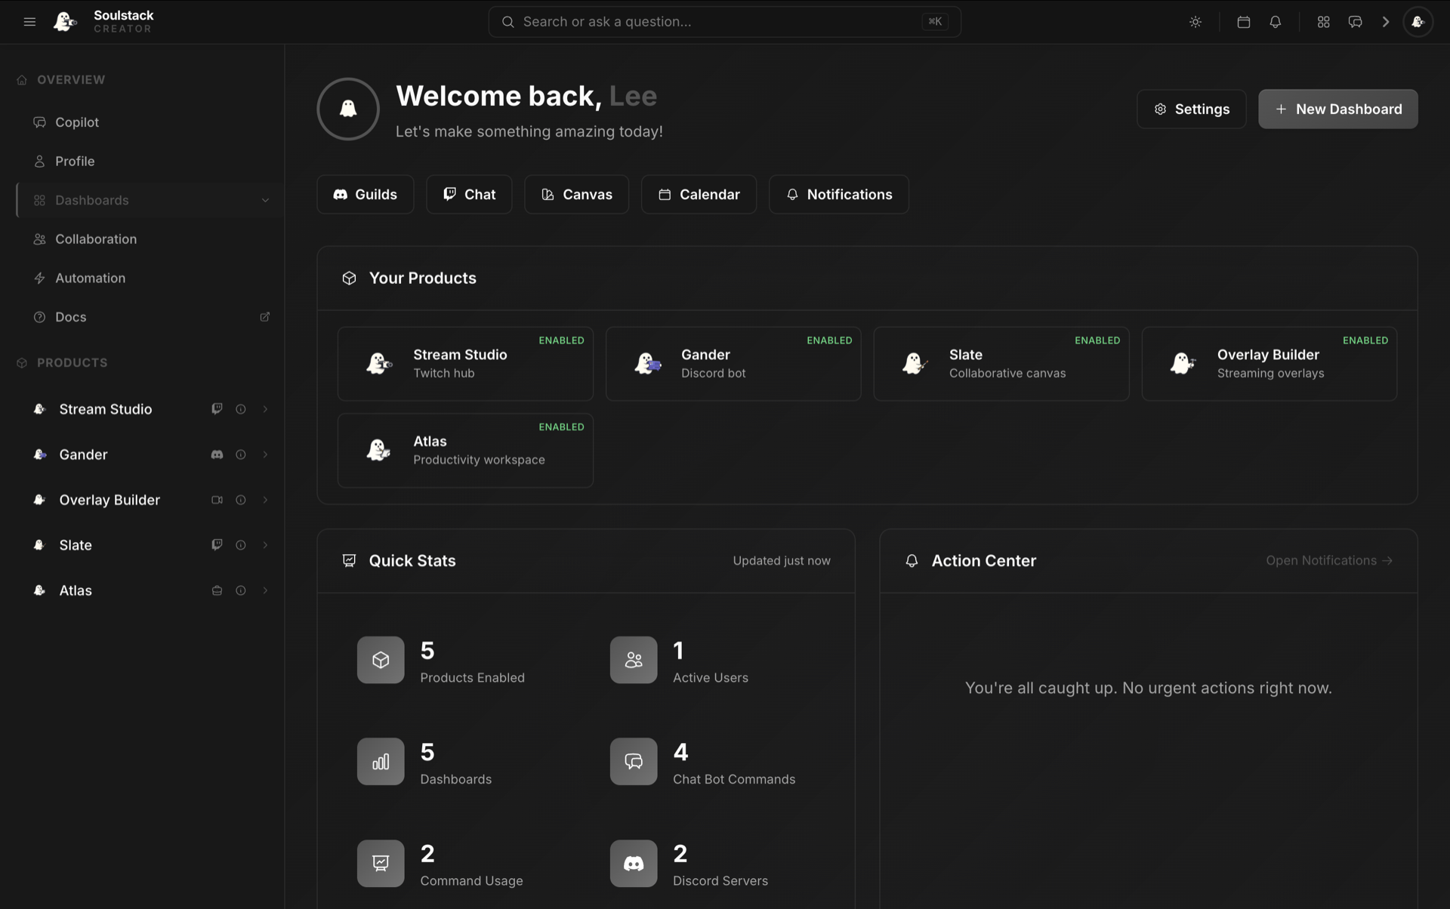Expand the top bar right chevron
Viewport: 1450px width, 909px height.
point(1386,22)
